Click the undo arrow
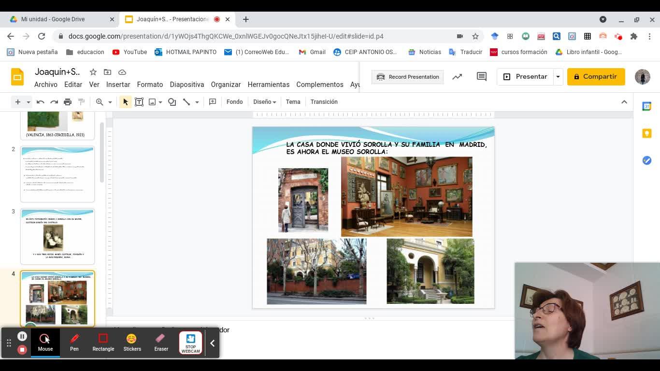 point(41,102)
